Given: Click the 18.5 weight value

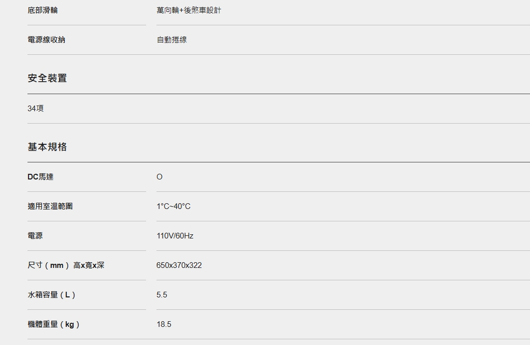Looking at the screenshot, I should [164, 324].
